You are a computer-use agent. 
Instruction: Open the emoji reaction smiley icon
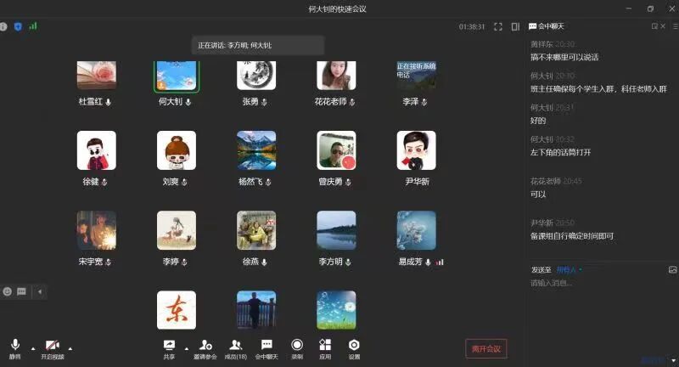click(x=8, y=291)
